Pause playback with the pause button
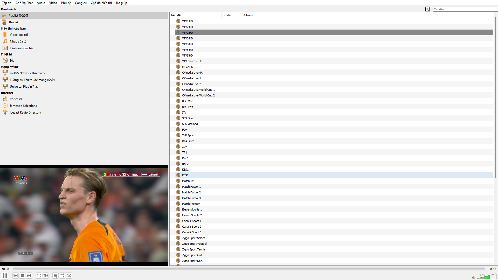This screenshot has width=498, height=280. 5,276
